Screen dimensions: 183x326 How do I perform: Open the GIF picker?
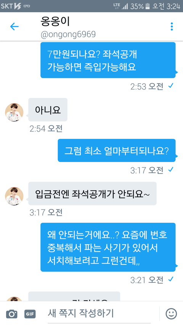[x=30, y=314]
